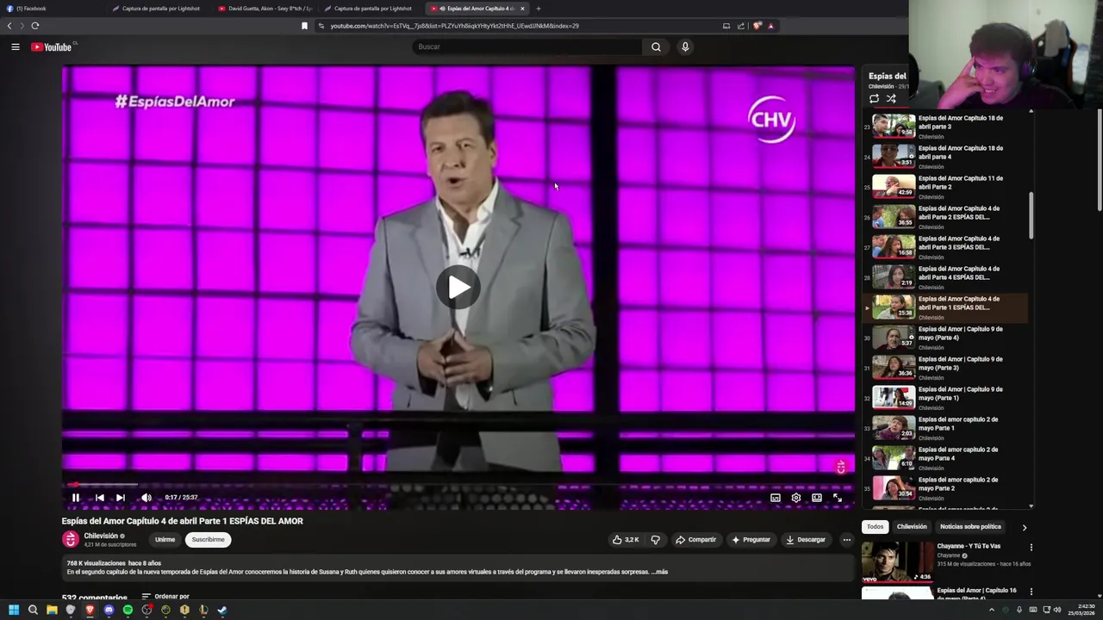Select the Chilevisión filter chip
The height and width of the screenshot is (620, 1103).
912,527
